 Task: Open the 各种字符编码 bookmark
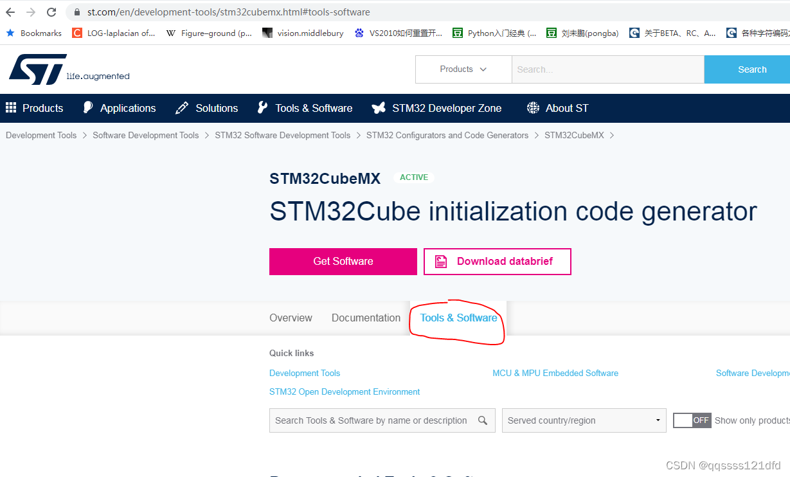pos(758,33)
